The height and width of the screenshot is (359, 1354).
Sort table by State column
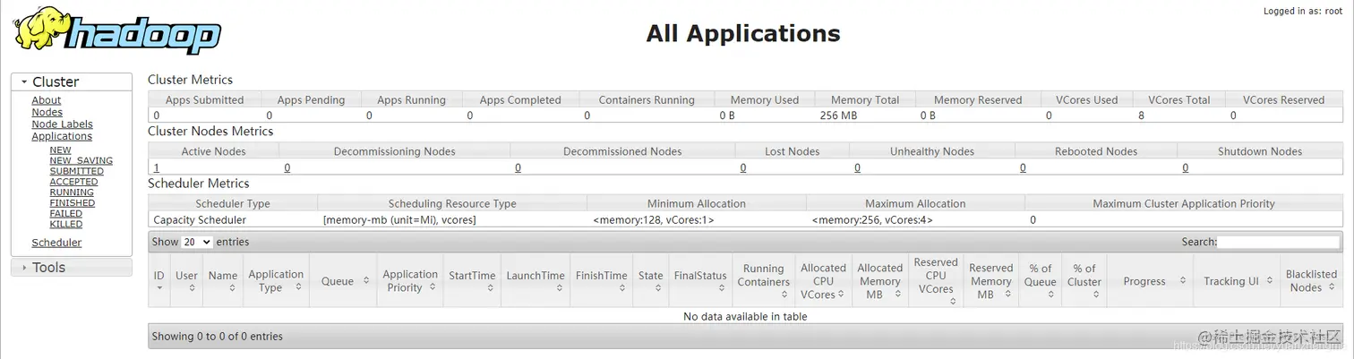coord(651,280)
